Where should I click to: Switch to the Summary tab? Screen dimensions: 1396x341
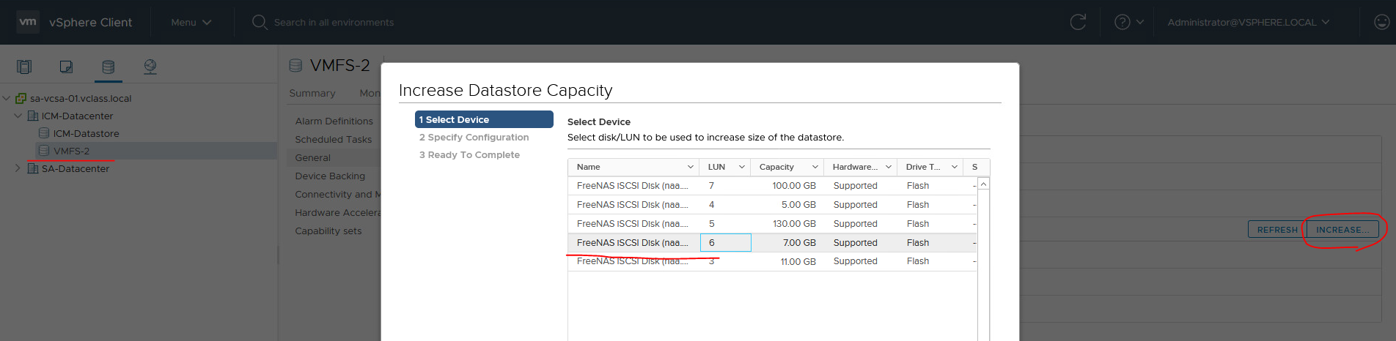pos(312,93)
